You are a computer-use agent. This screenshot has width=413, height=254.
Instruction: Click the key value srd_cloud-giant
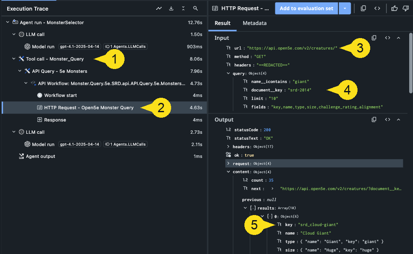pyautogui.click(x=318, y=224)
